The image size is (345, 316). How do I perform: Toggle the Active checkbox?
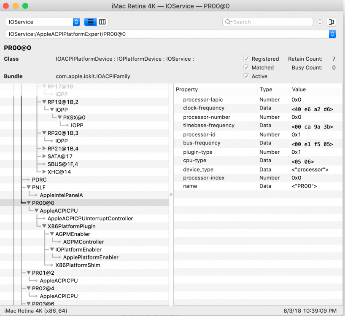[246, 76]
